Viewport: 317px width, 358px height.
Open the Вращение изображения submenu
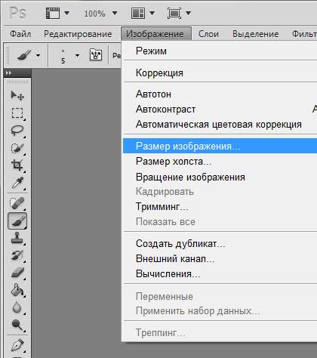click(x=220, y=177)
